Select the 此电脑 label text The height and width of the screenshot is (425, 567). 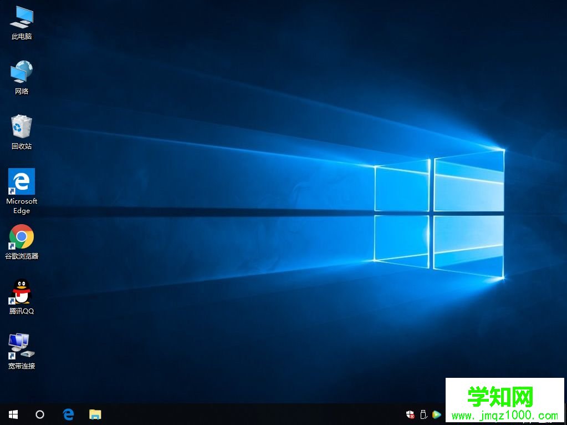point(21,37)
